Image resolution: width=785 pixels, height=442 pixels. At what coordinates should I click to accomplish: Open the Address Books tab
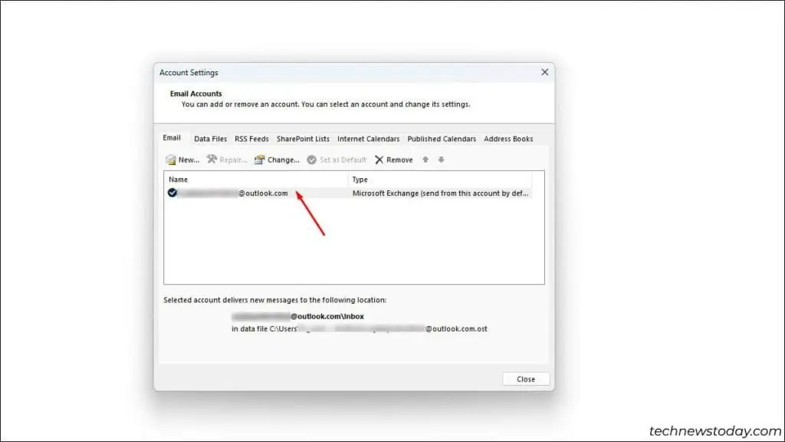[508, 139]
